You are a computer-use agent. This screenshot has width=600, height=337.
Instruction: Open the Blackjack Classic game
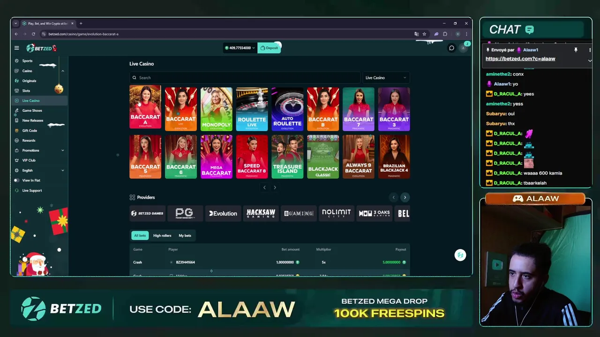pyautogui.click(x=323, y=157)
